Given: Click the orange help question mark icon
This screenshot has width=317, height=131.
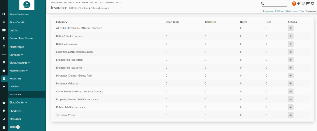Looking at the screenshot, I should pyautogui.click(x=294, y=3).
